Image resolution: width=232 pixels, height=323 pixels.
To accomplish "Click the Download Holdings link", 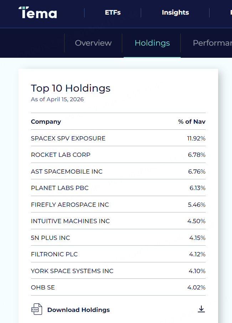I will point(78,310).
